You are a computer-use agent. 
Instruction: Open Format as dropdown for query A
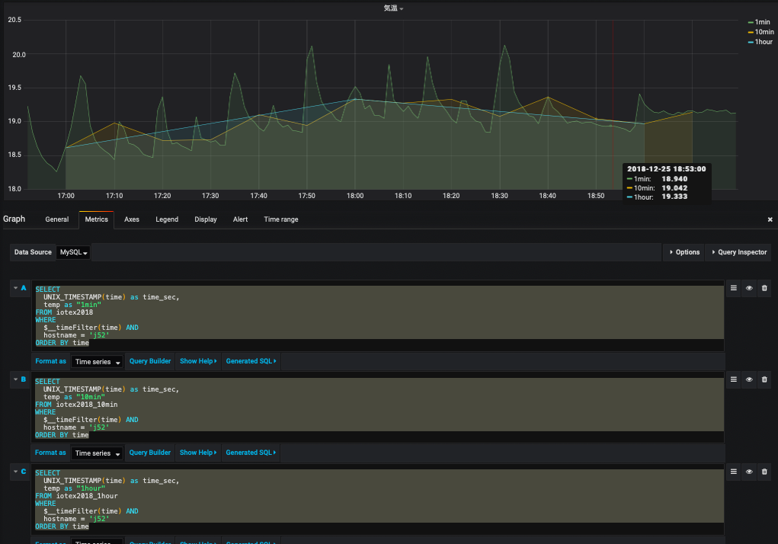click(x=98, y=362)
